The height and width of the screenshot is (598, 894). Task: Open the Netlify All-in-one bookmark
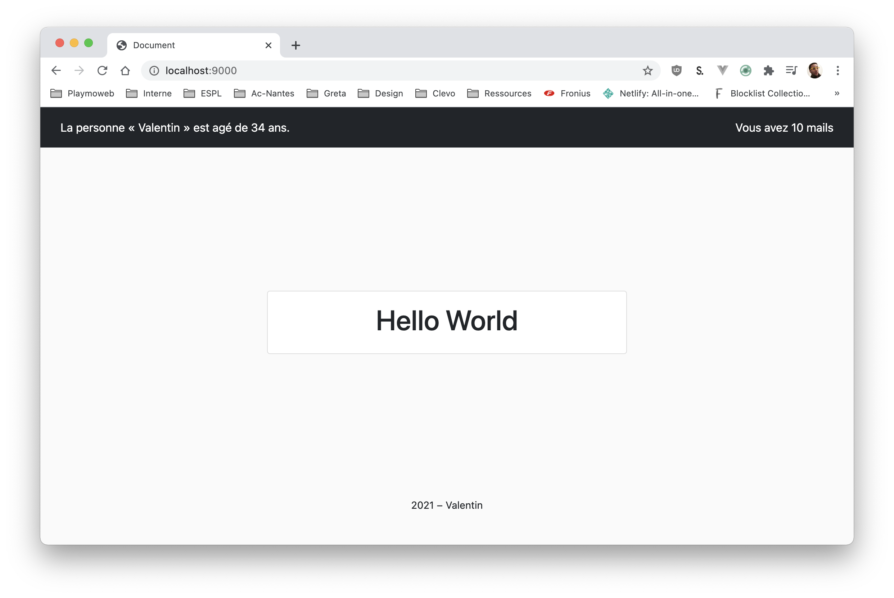pos(651,94)
